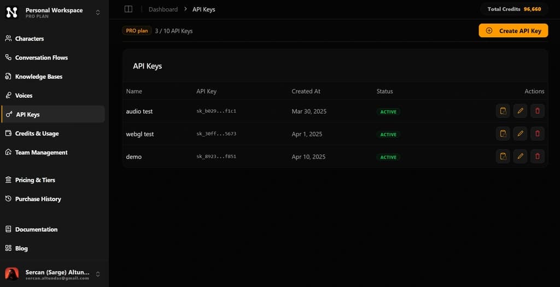Open Credits & Usage

53,133
